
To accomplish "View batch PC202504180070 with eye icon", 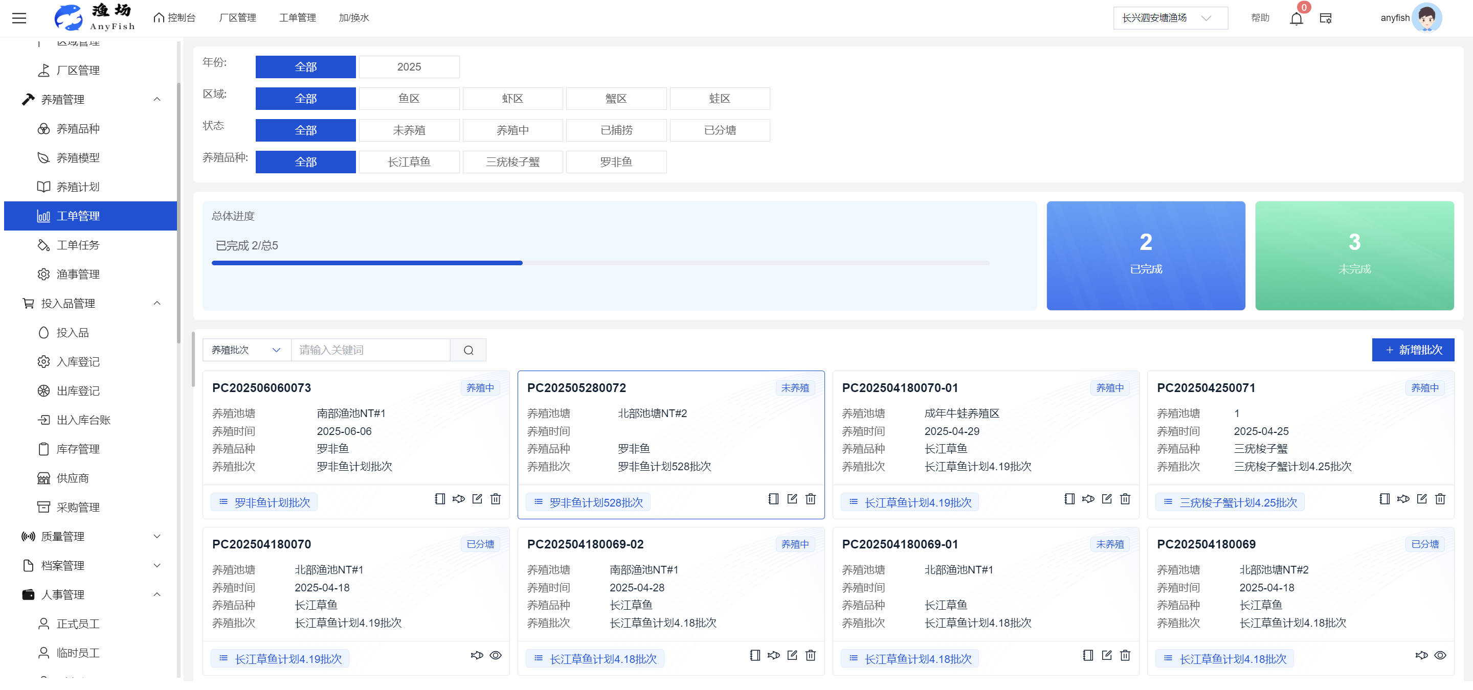I will [496, 655].
